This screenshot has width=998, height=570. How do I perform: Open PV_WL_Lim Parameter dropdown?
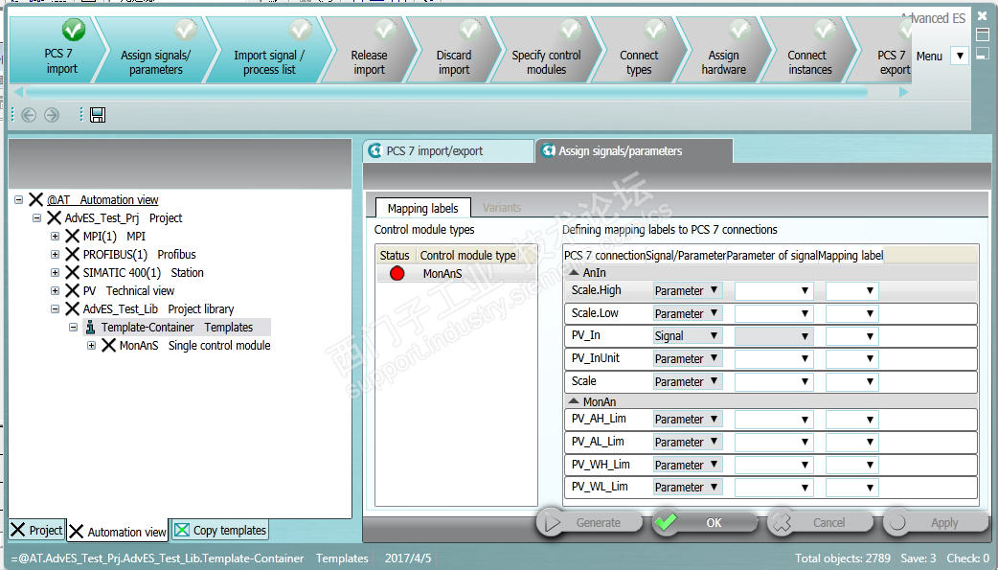(688, 488)
